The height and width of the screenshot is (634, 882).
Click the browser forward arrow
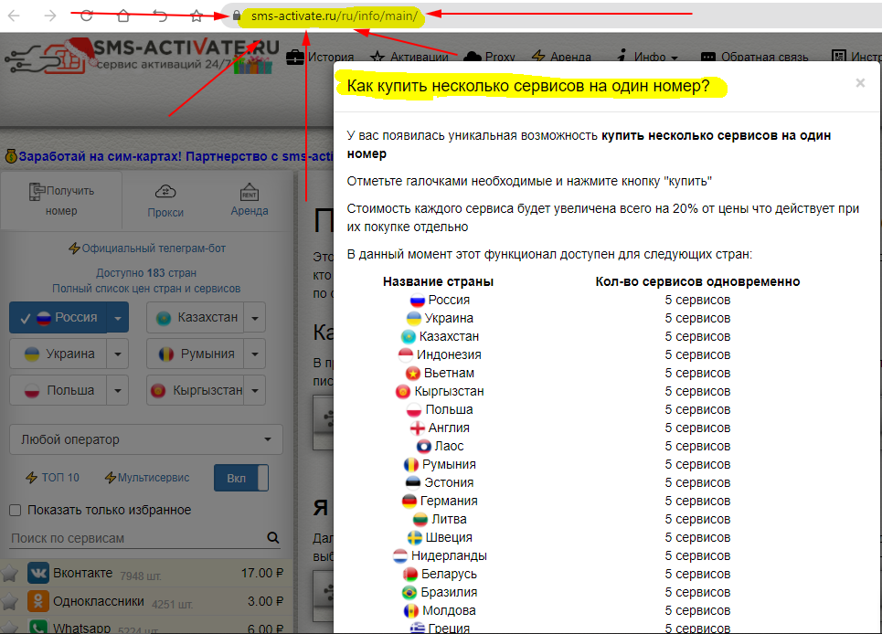coord(50,16)
